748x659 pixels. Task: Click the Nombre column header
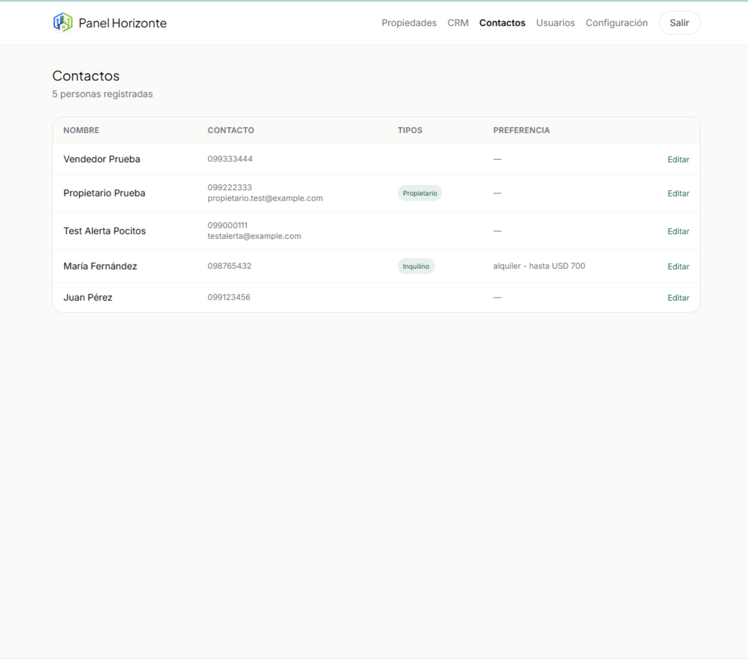pyautogui.click(x=81, y=130)
